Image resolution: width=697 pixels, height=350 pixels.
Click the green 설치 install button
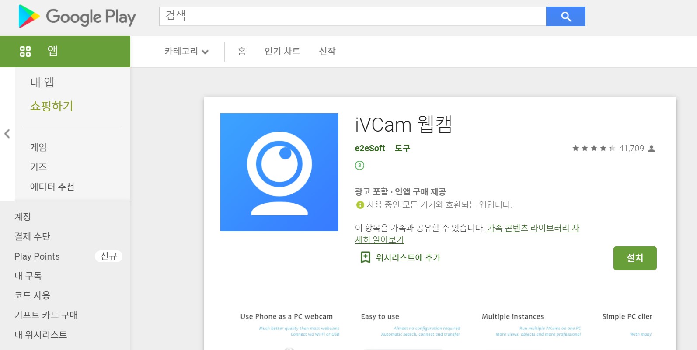coord(635,258)
